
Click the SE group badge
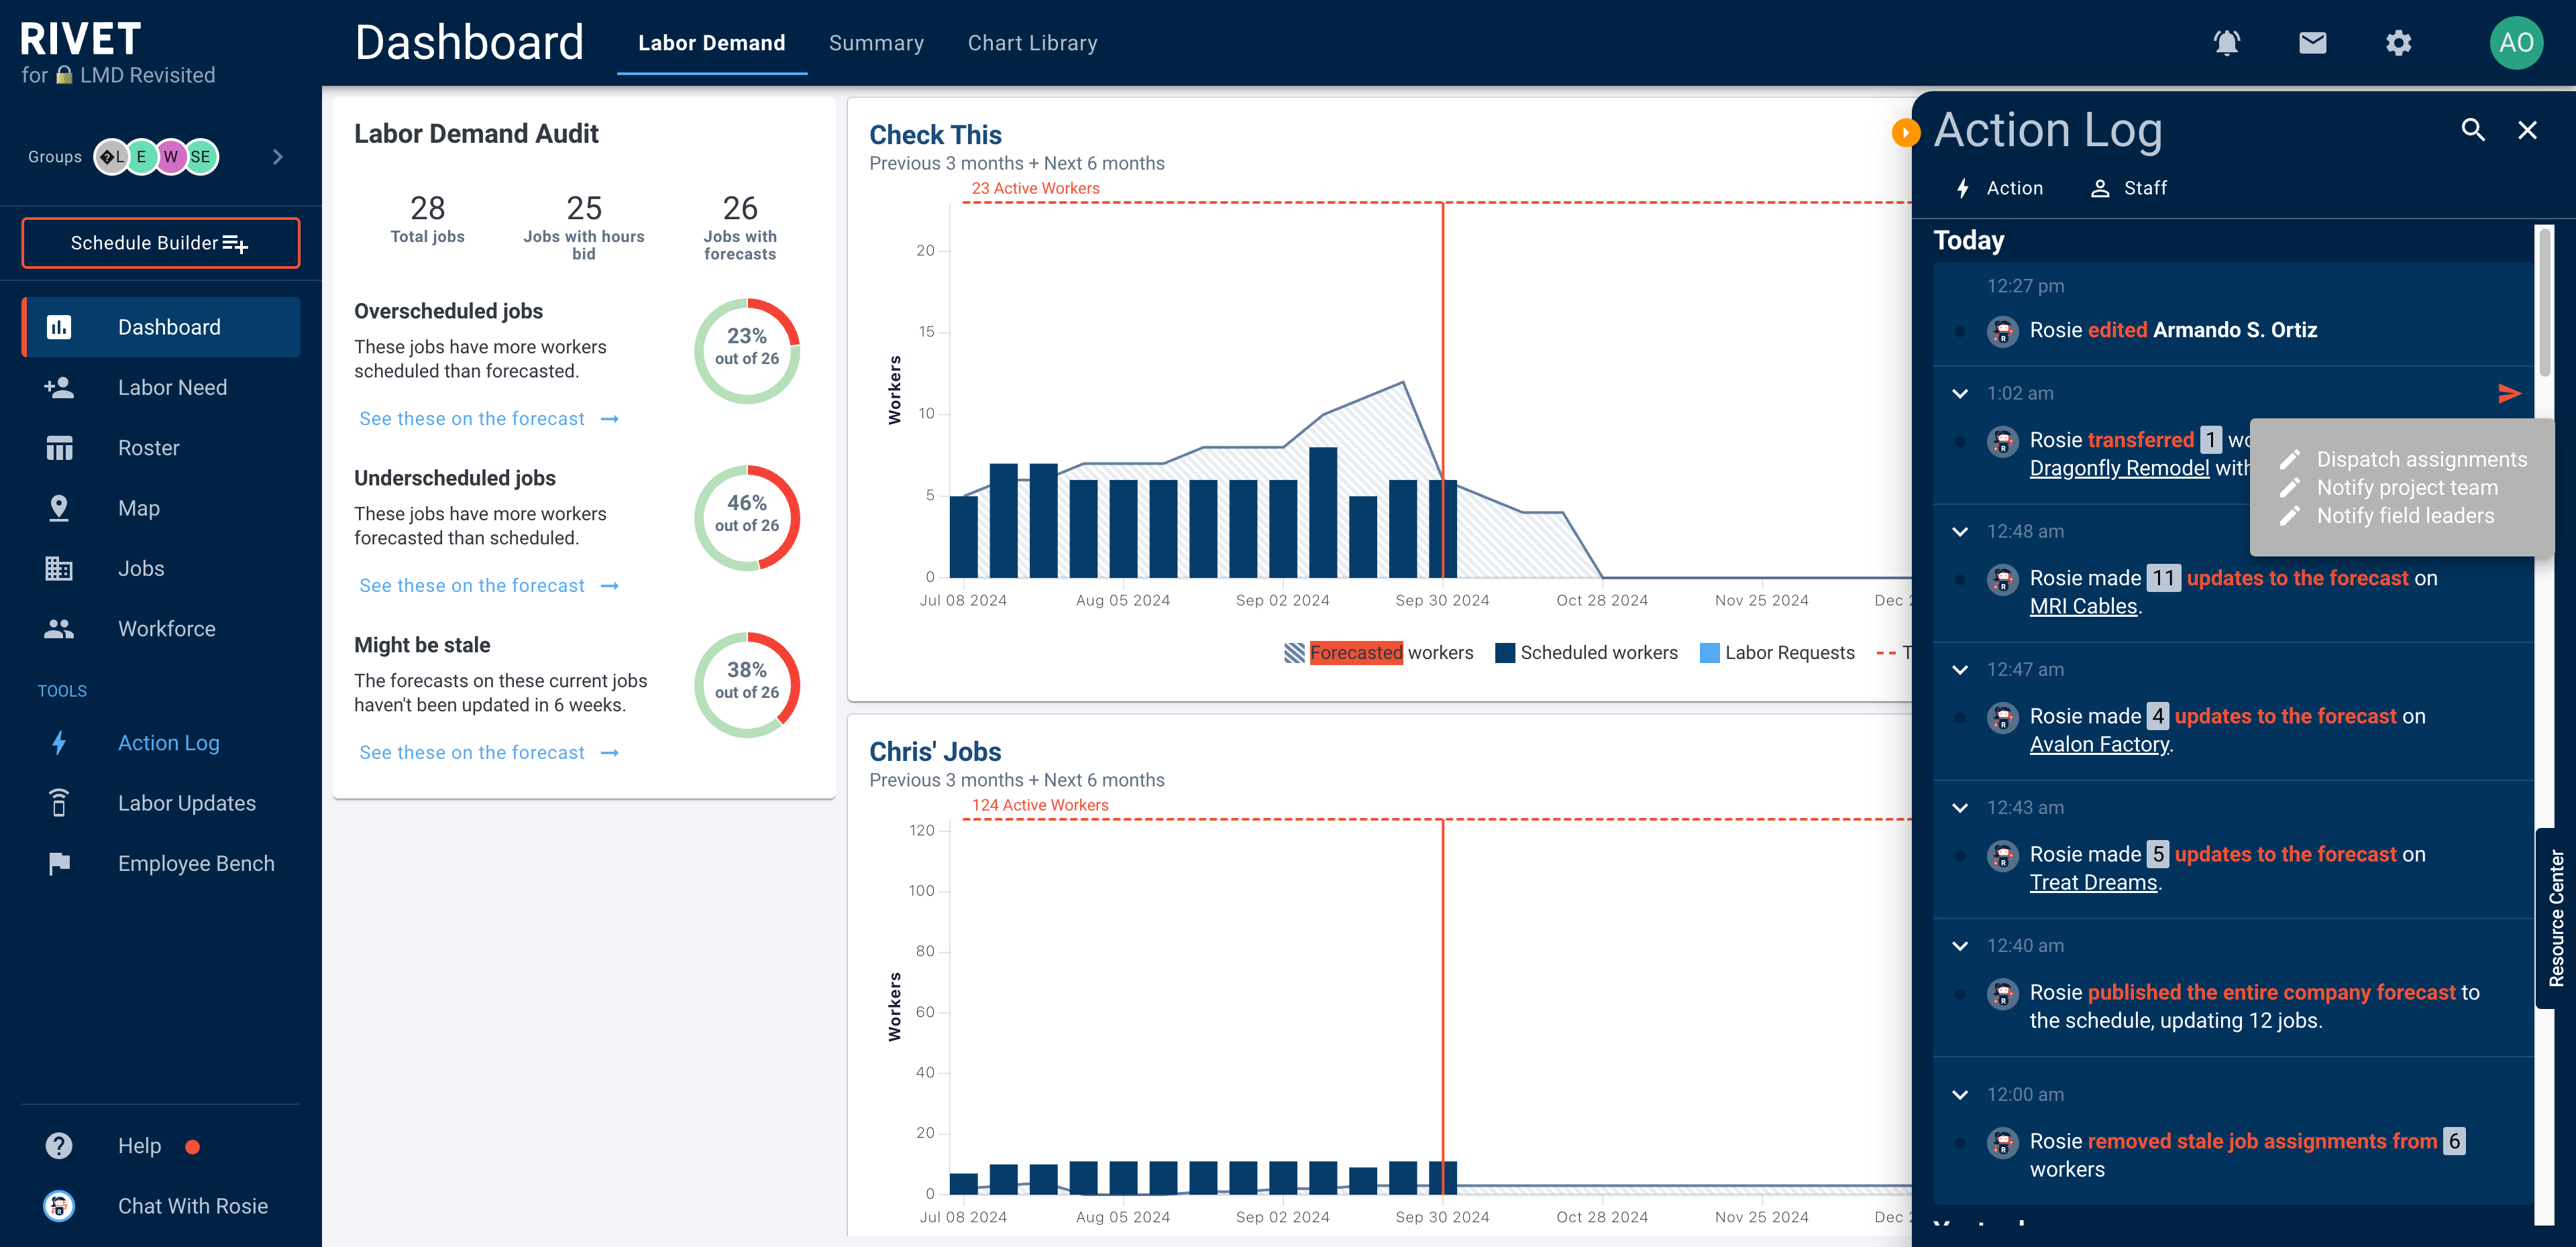(x=201, y=157)
